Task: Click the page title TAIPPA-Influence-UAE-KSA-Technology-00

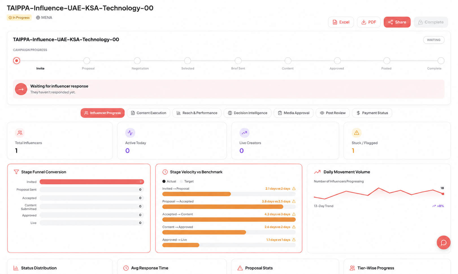Action: pos(80,8)
